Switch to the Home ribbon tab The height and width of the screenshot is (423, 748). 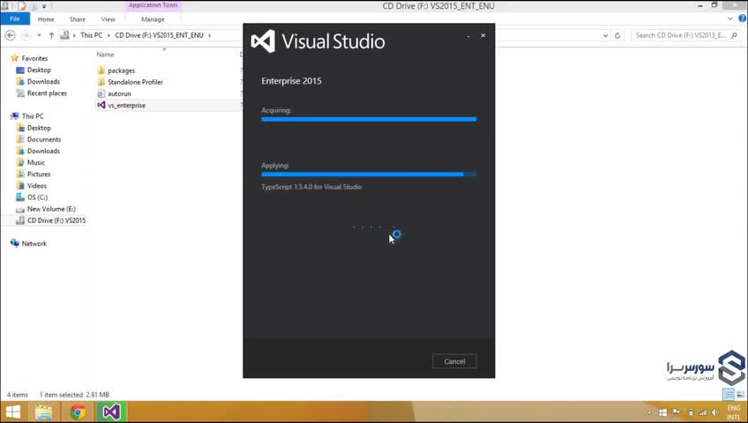tap(46, 19)
